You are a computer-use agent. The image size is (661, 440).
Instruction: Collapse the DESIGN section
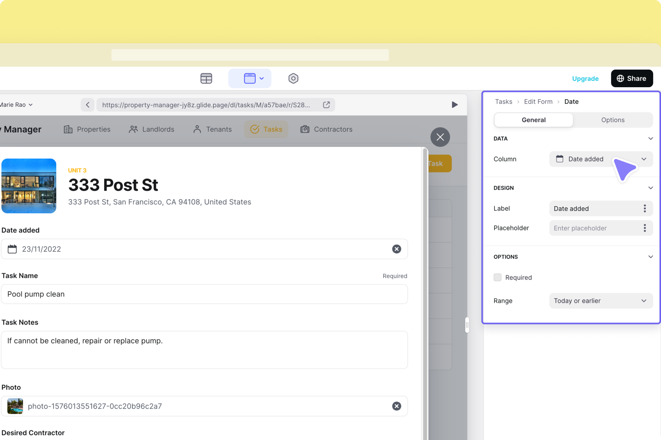pyautogui.click(x=650, y=188)
